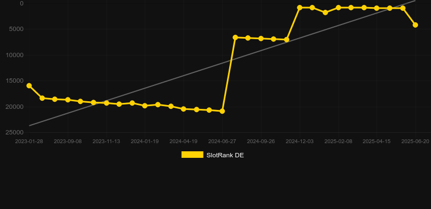Select the data point above 2025-02-08
Screen dimensions: 431x209
(338, 8)
